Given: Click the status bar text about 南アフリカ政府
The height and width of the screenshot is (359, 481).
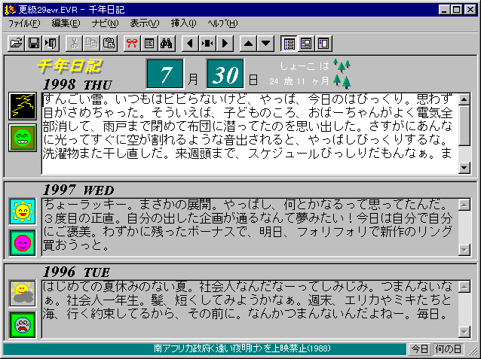Looking at the screenshot, I should [x=242, y=348].
